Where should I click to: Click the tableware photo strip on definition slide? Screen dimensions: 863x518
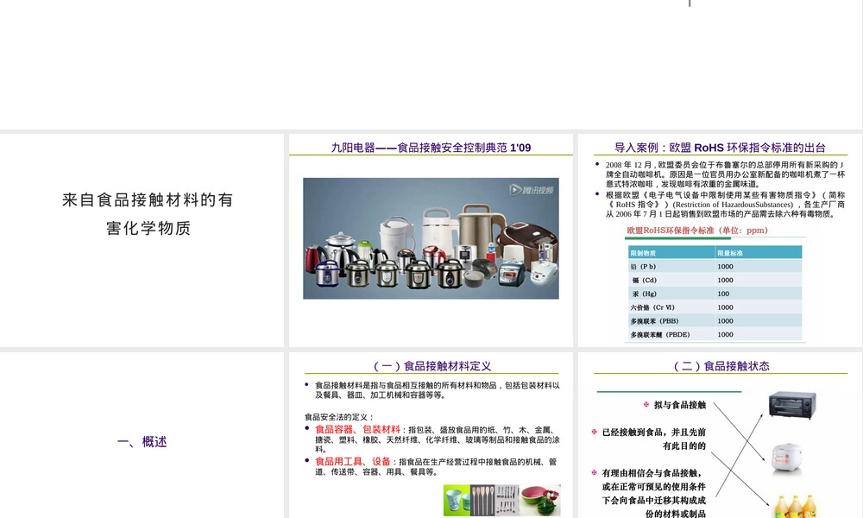502,500
